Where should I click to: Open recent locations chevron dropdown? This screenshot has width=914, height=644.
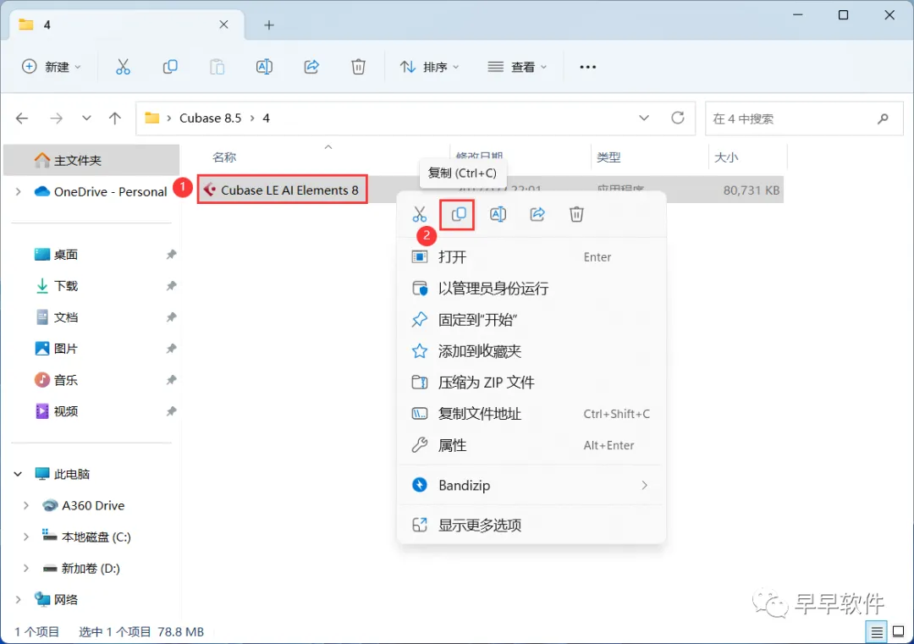click(86, 118)
